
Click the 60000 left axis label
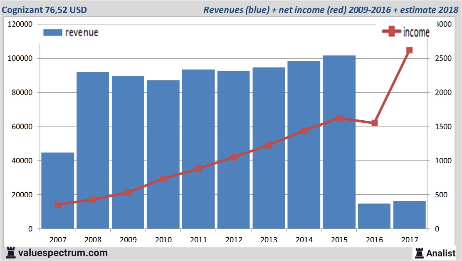click(x=22, y=127)
